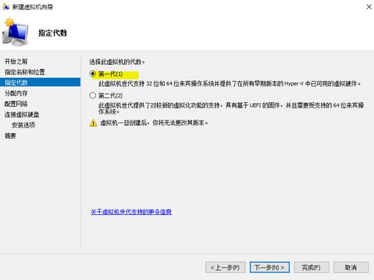Click the 取消 cancel button

(351, 267)
